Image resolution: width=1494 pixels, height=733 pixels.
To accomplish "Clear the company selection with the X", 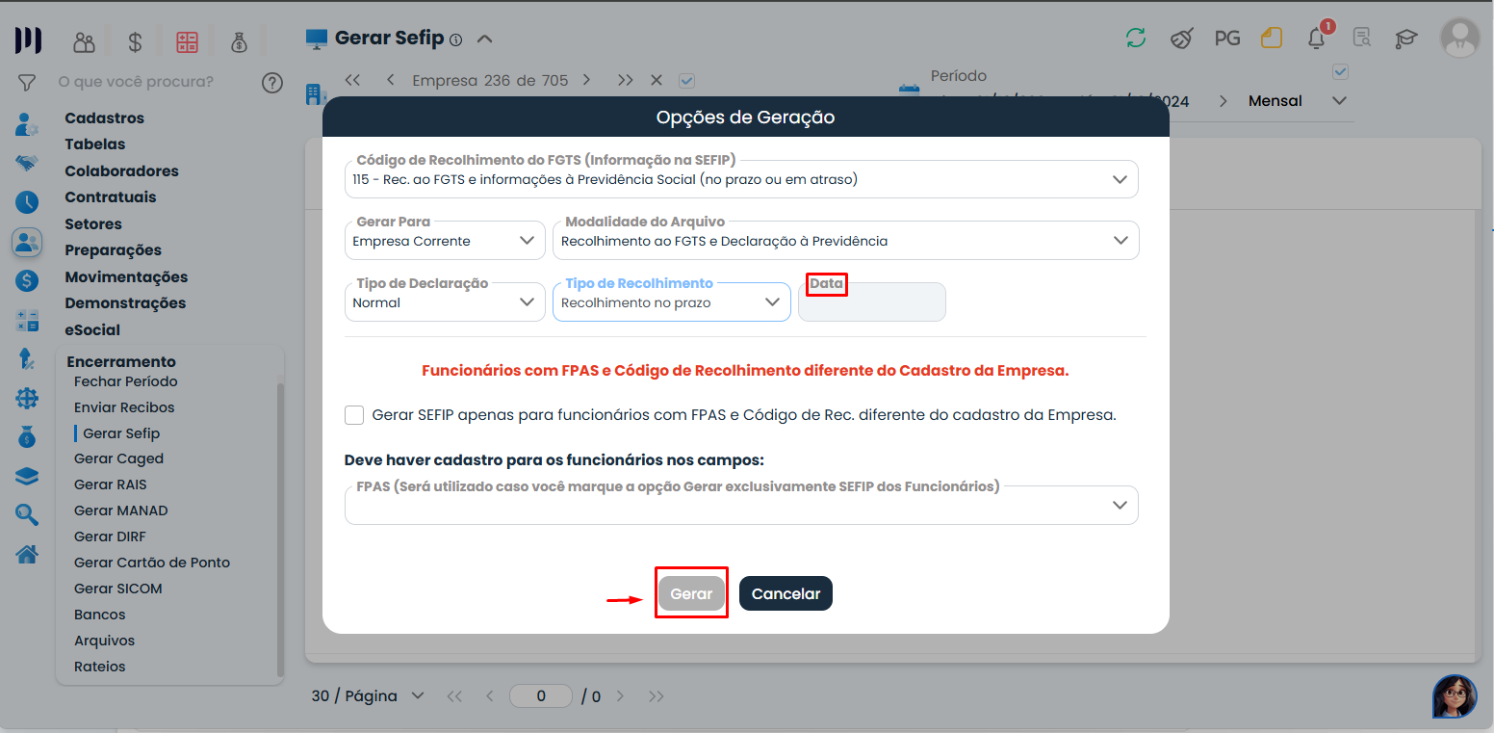I will [657, 80].
